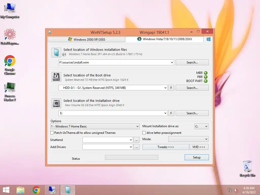Image resolution: width=260 pixels, height=195 pixels.
Task: Open Installation drive E: dropdown
Action: click(x=165, y=113)
